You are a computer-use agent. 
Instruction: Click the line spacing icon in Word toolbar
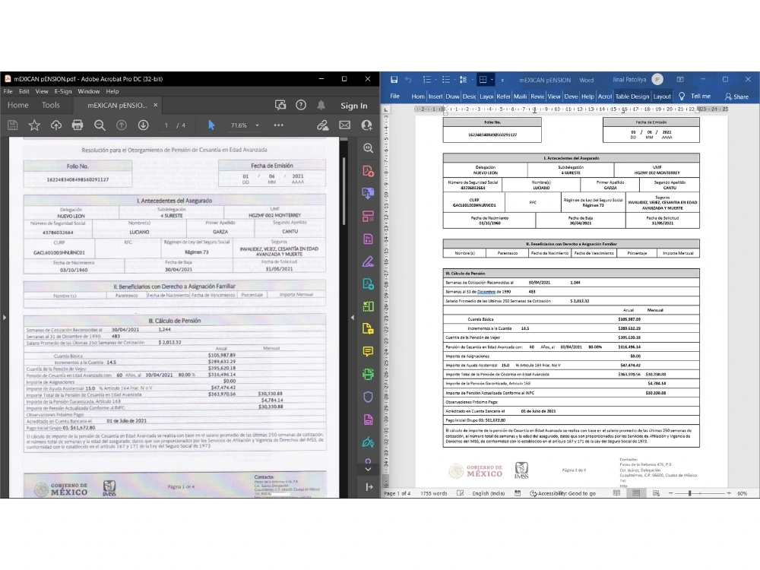464,80
